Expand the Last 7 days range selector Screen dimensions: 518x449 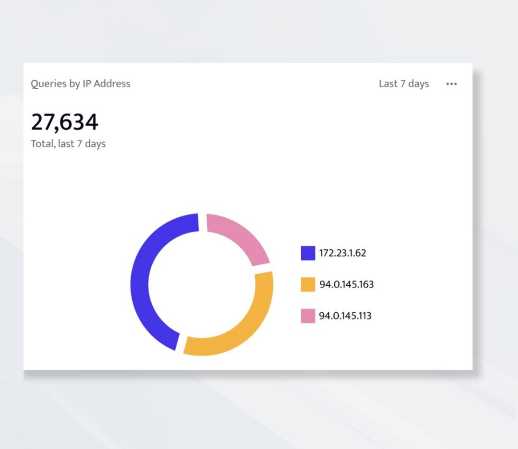404,84
